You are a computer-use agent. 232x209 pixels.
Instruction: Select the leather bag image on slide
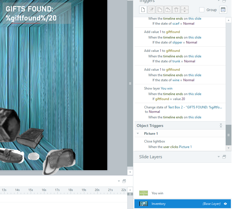pyautogui.click(x=59, y=161)
